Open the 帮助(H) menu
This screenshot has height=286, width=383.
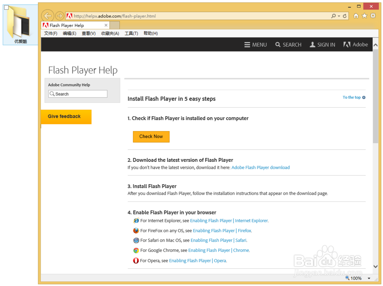click(151, 33)
